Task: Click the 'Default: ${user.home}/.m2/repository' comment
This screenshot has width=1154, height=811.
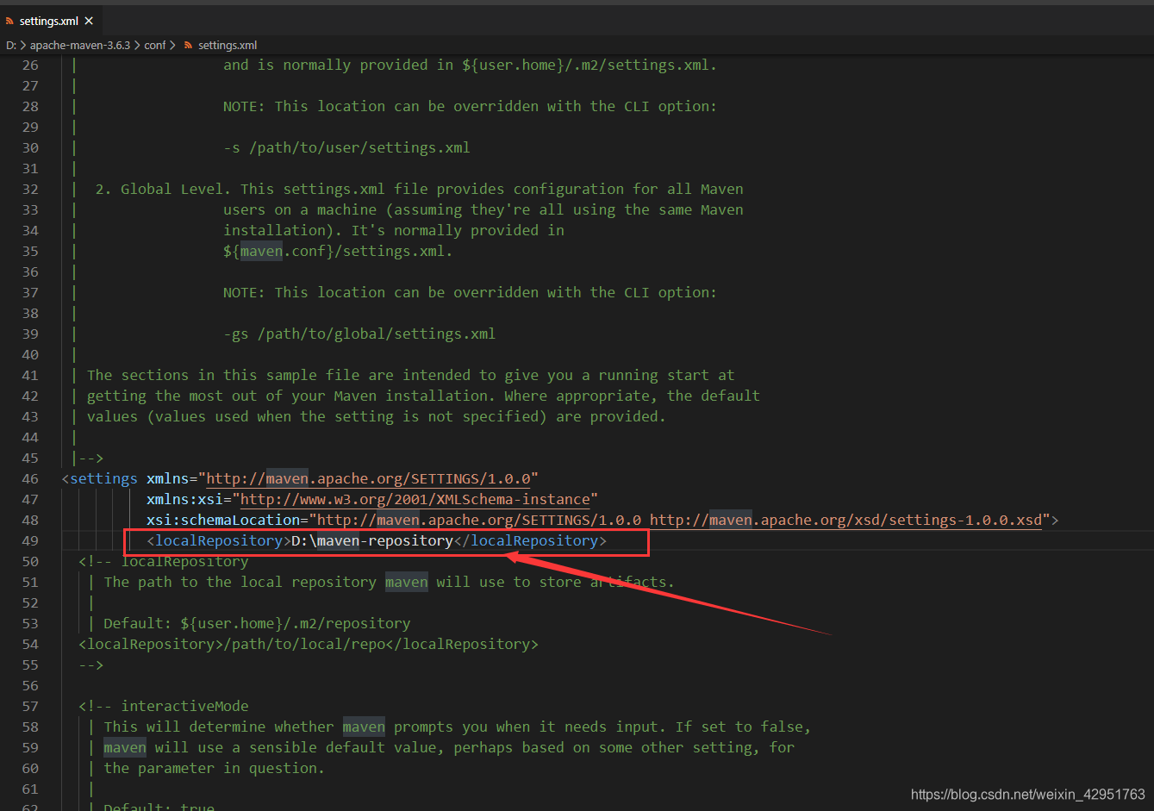Action: [257, 623]
